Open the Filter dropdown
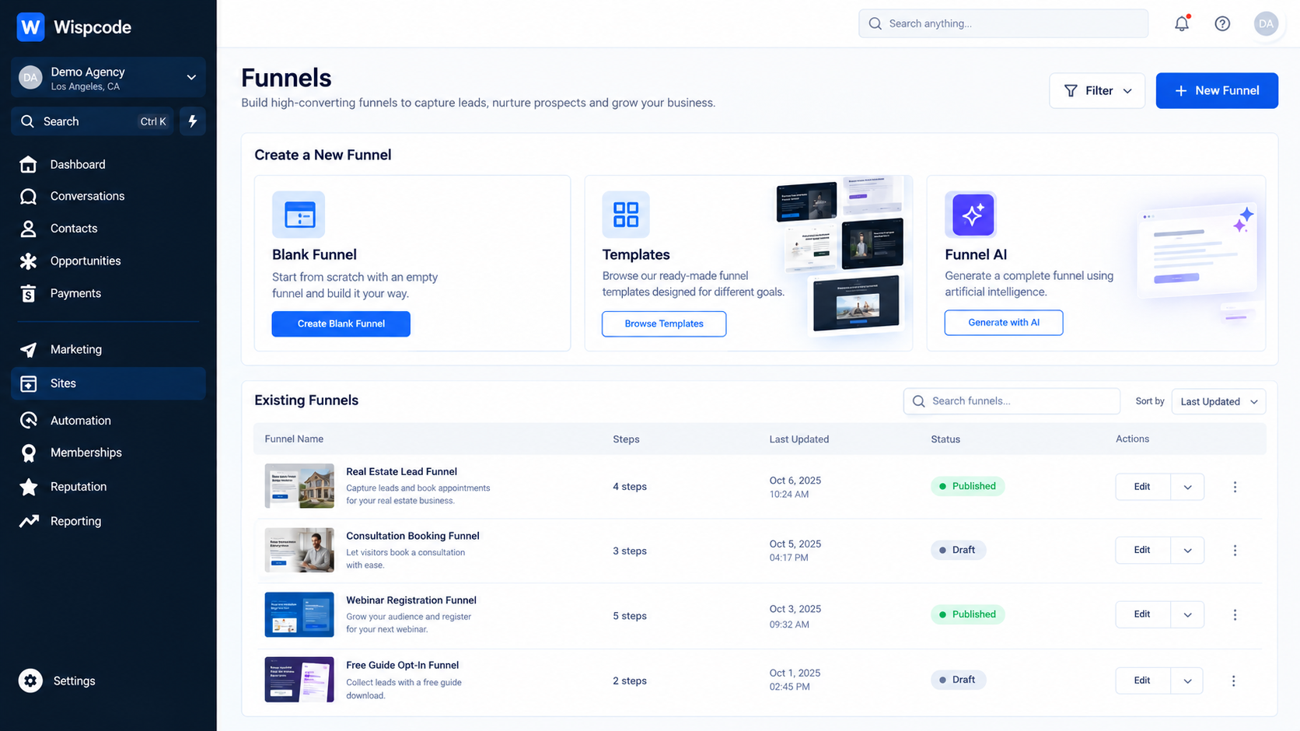Screen dimensions: 1300x731 pyautogui.click(x=1097, y=91)
